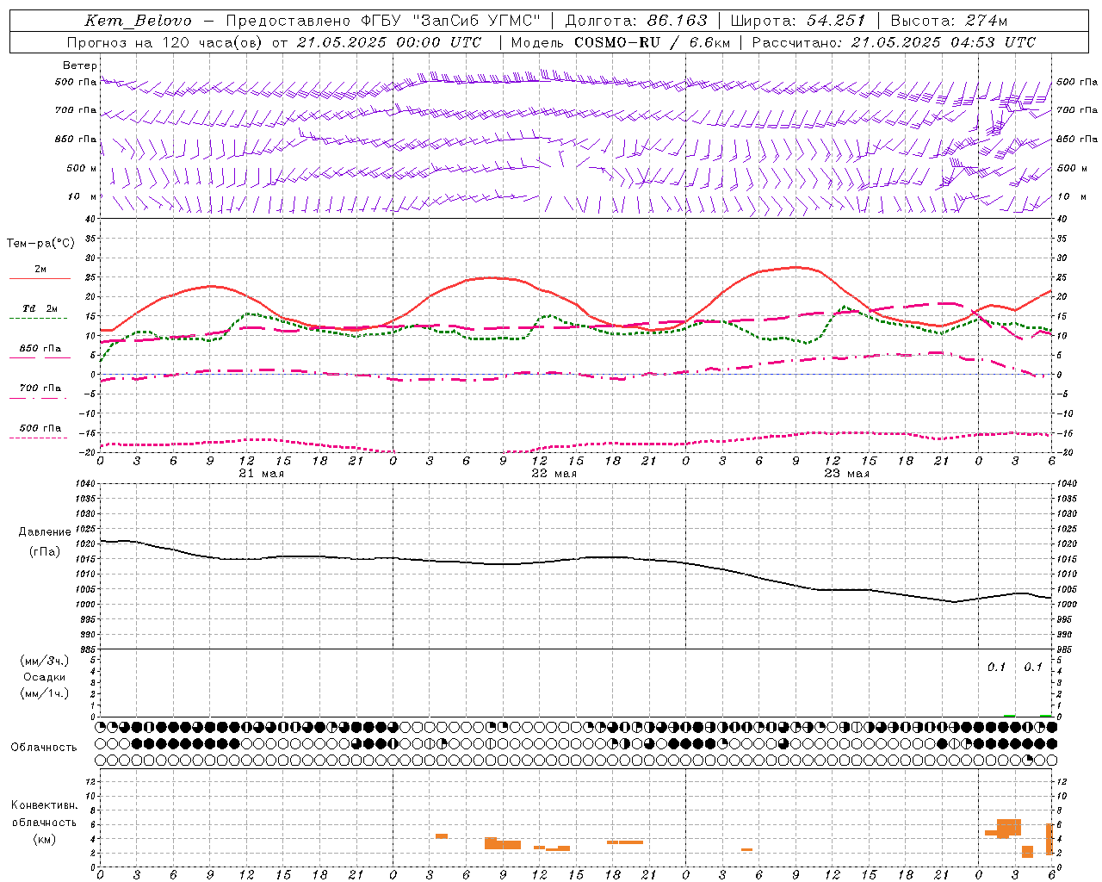1102x882 pixels.
Task: Select the 'Широта: 54.251' latitude text
Action: tap(797, 21)
